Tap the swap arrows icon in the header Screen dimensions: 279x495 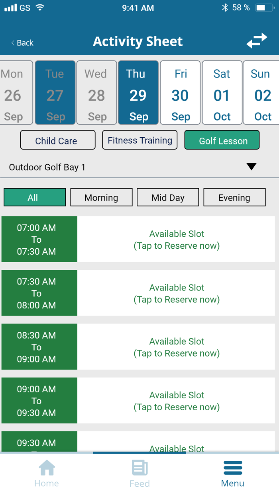click(257, 41)
